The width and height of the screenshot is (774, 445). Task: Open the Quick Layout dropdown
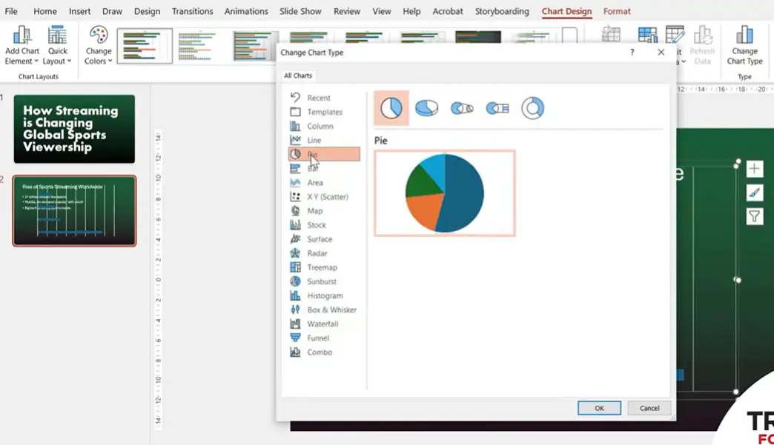58,46
